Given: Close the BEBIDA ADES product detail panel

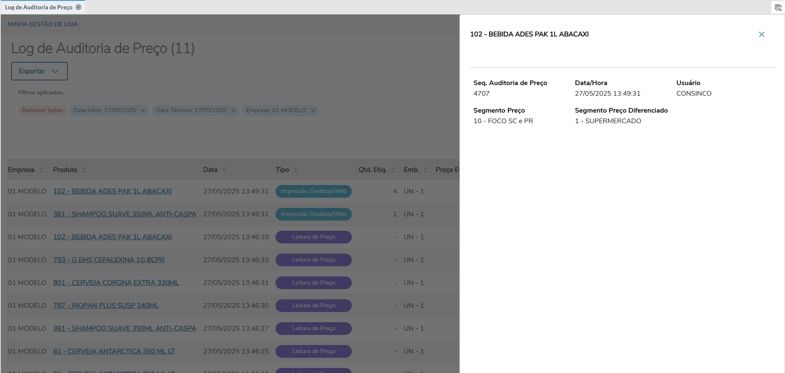Looking at the screenshot, I should [761, 34].
